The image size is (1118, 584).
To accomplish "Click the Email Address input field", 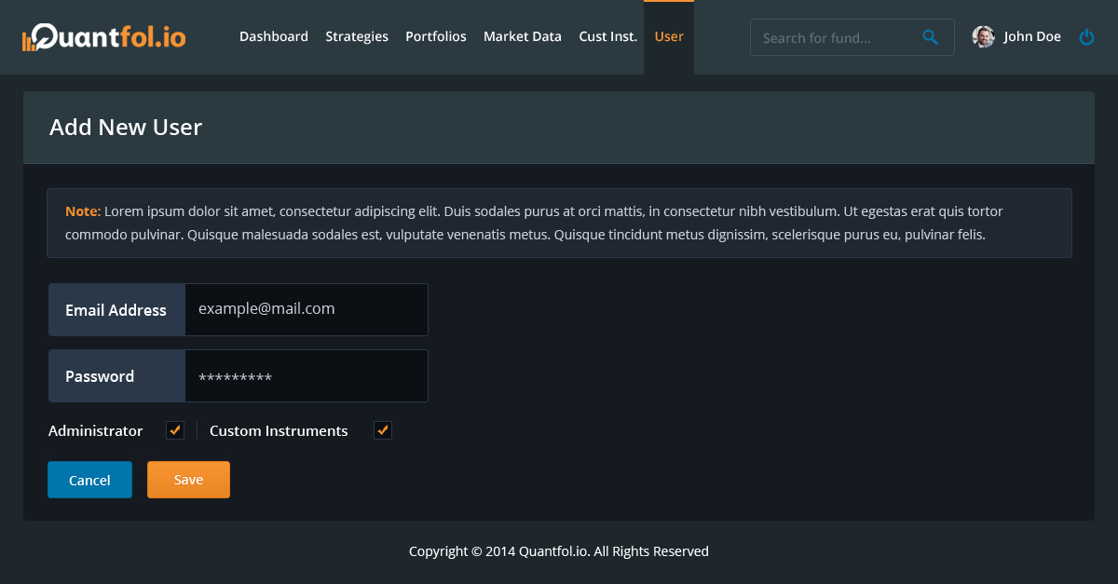I will click(x=307, y=309).
